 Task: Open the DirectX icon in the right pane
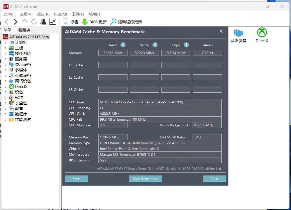(x=262, y=35)
